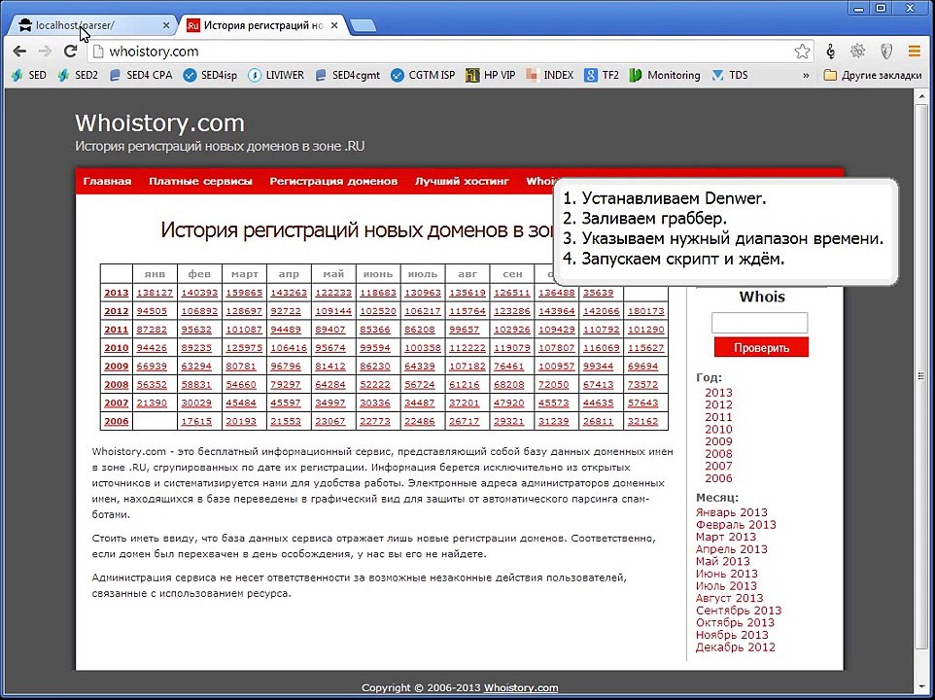Open the 35639 November 2013 cell
Image resolution: width=935 pixels, height=700 pixels.
coord(598,293)
